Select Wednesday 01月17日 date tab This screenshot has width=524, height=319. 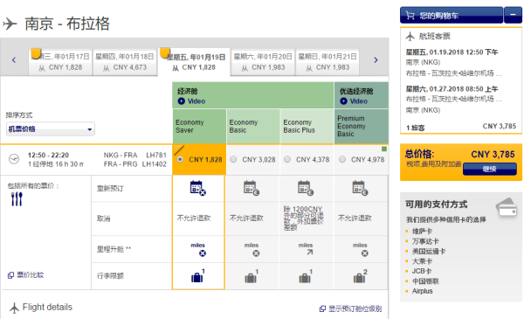click(59, 62)
